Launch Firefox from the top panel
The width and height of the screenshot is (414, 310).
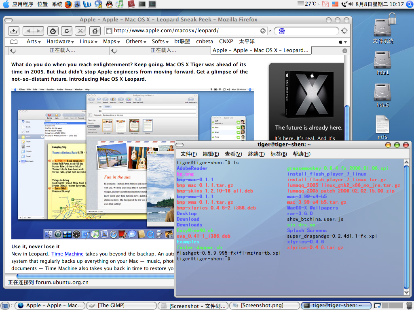click(x=68, y=4)
